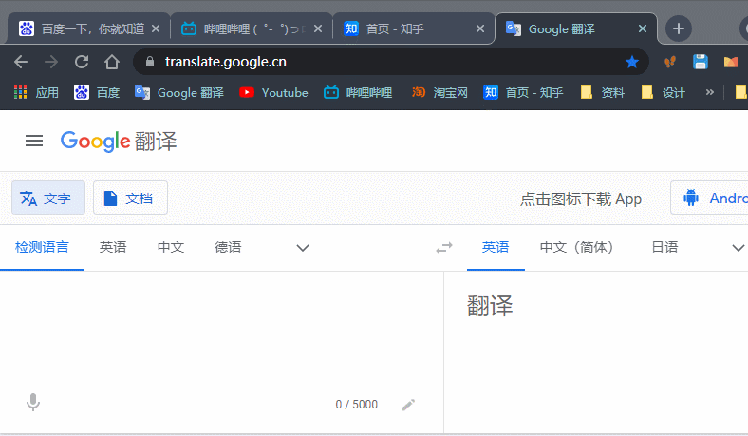The image size is (748, 436).
Task: Select 日语 as the target language
Action: click(665, 247)
